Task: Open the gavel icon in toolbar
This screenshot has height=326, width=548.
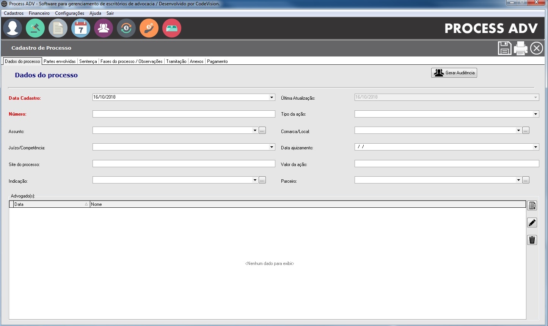Action: pyautogui.click(x=35, y=28)
